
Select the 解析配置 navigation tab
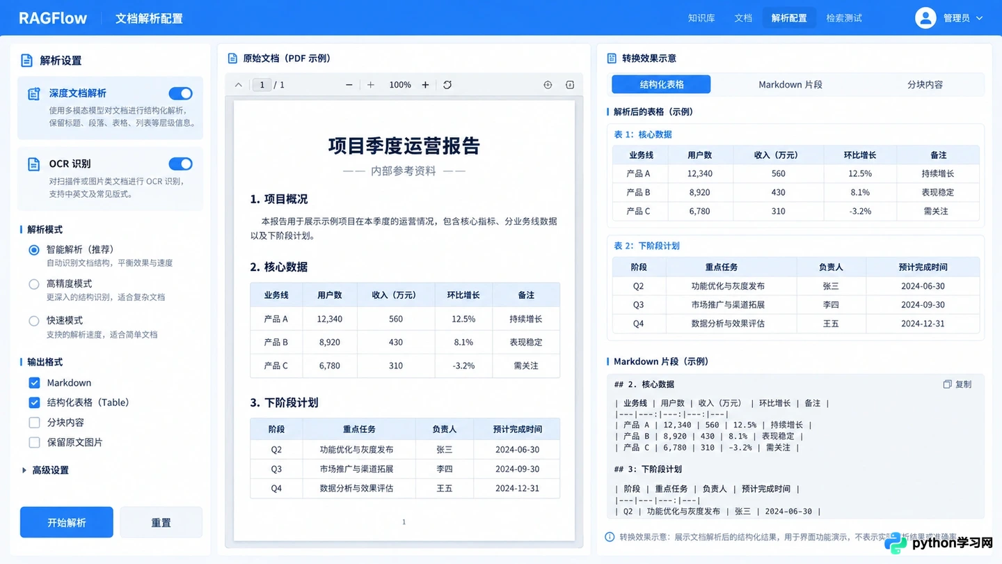coord(789,18)
